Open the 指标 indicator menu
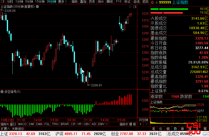 [74, 2]
